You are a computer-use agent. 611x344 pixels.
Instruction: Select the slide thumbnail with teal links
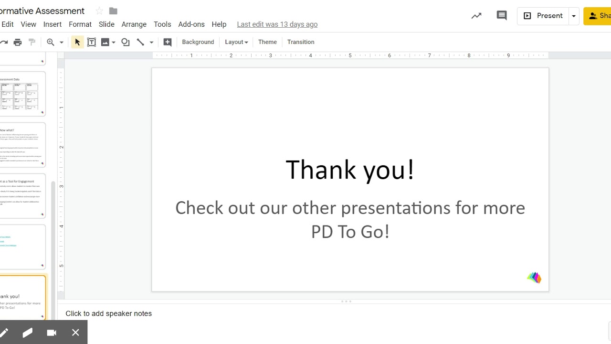(22, 247)
